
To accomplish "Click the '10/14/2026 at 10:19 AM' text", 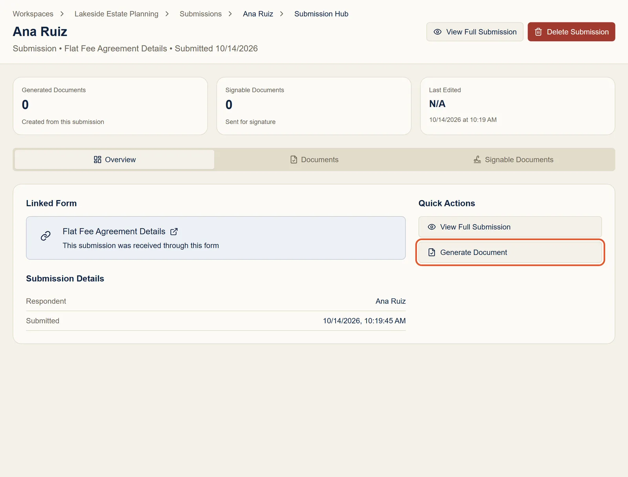I will click(x=463, y=120).
